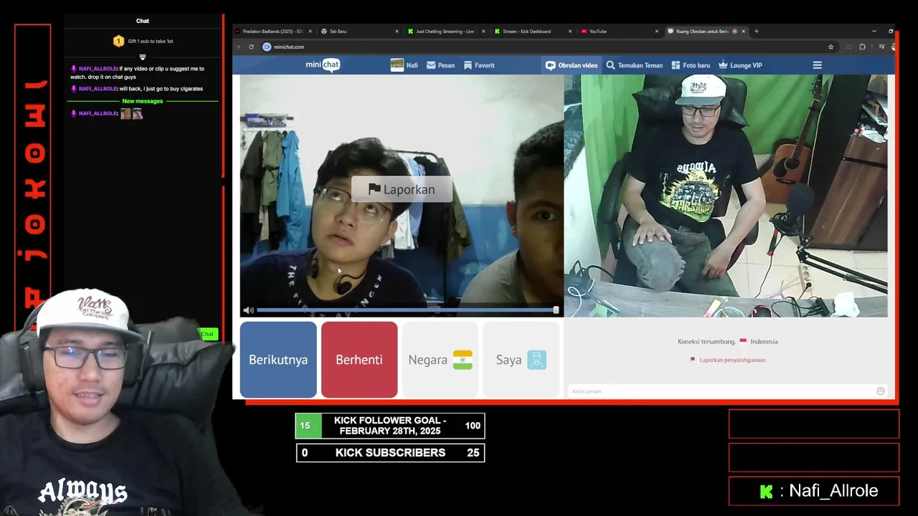Bookmark this page with the star
This screenshot has width=918, height=516.
click(x=831, y=47)
